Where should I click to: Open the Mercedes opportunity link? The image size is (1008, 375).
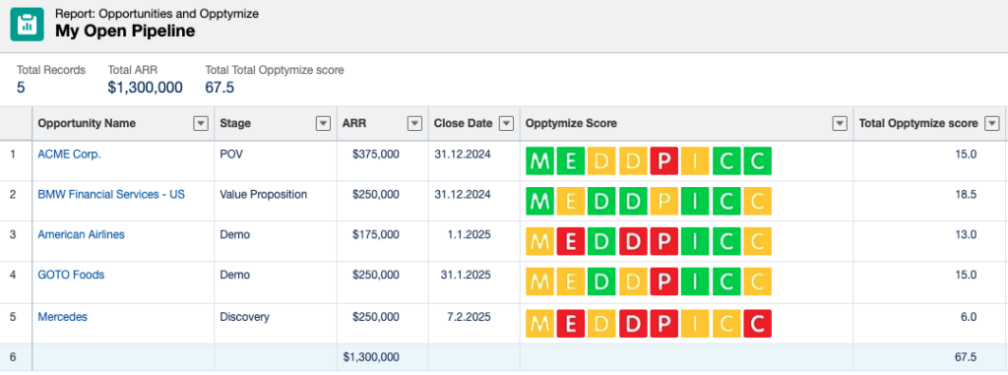tap(62, 317)
